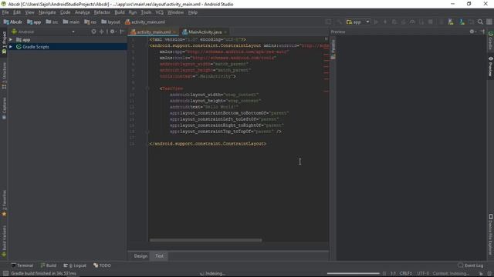The height and width of the screenshot is (277, 494).
Task: Click the res breadcrumb folder
Action: click(x=90, y=22)
